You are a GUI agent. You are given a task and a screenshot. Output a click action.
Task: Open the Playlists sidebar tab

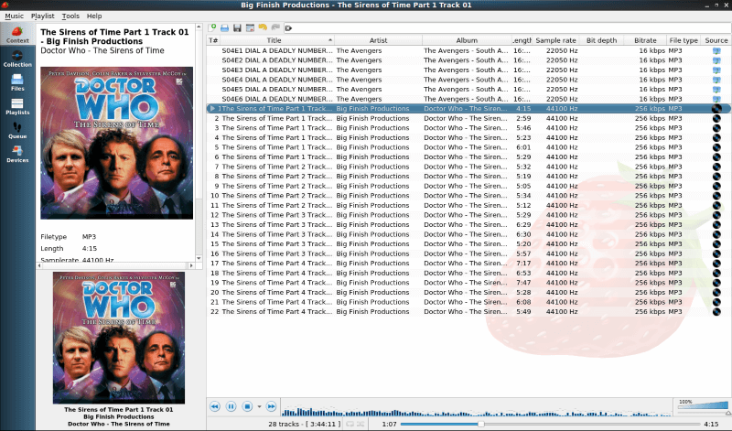[17, 107]
